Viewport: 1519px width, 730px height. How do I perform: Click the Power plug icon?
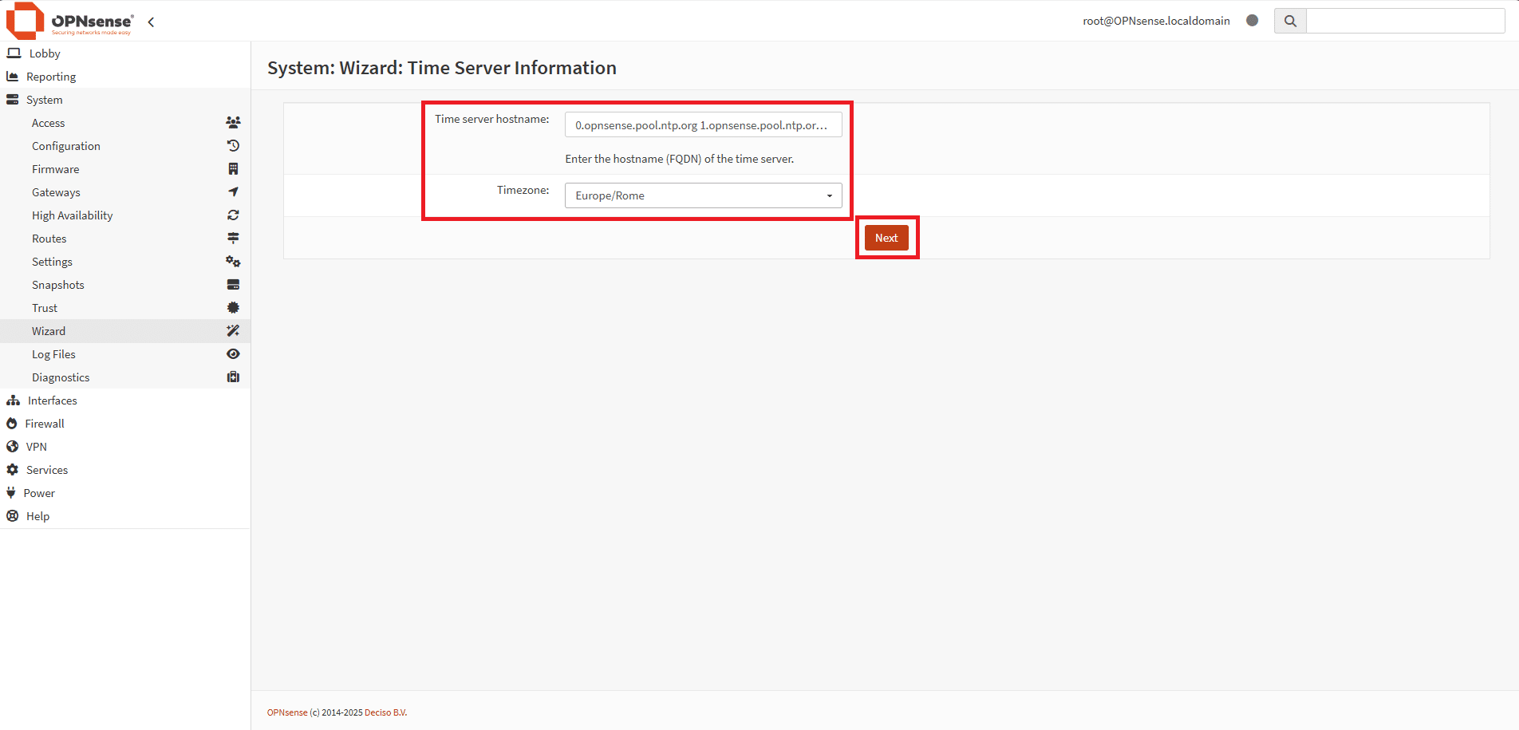pyautogui.click(x=11, y=493)
